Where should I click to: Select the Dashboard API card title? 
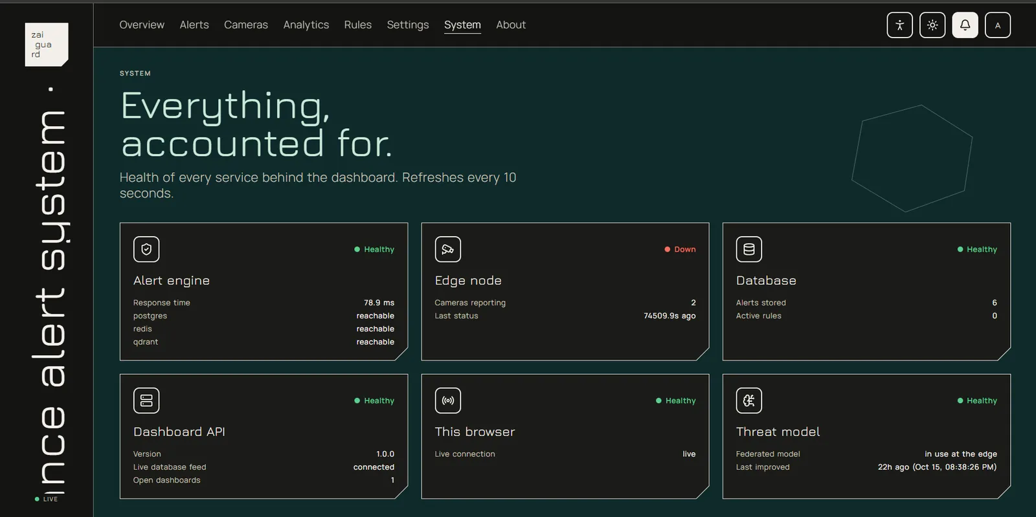point(179,432)
